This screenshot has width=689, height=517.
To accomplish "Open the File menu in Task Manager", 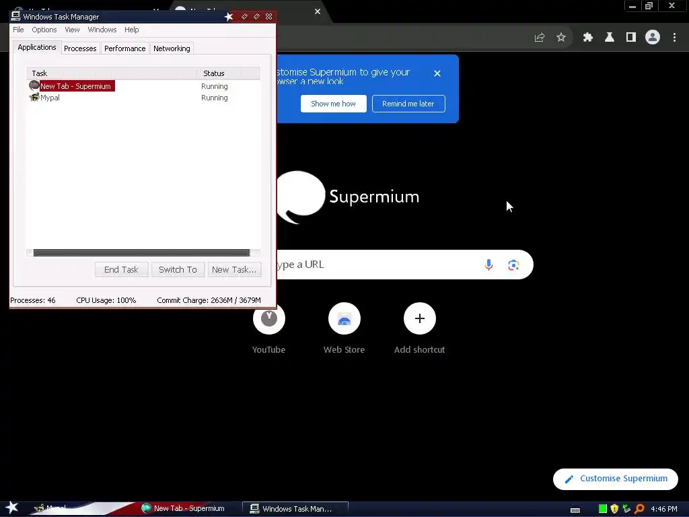I will (18, 30).
